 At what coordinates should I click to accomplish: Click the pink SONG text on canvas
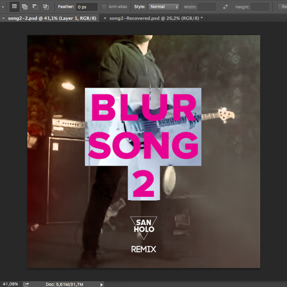click(x=143, y=145)
